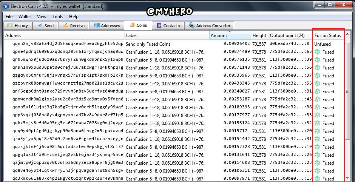Open the Address Converter tab
This screenshot has height=182, width=355.
[x=209, y=26]
